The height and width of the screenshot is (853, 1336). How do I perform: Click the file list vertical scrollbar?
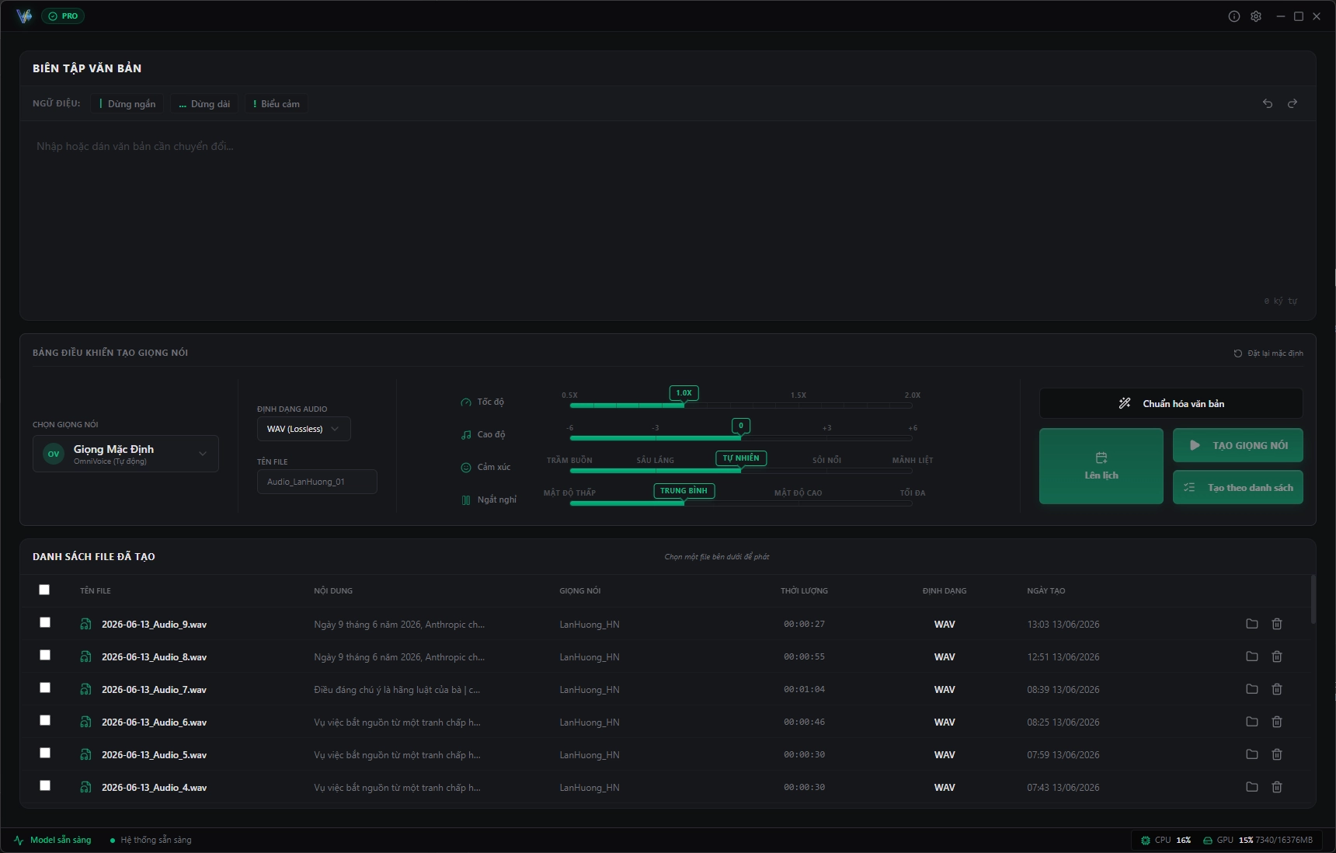coord(1313,599)
